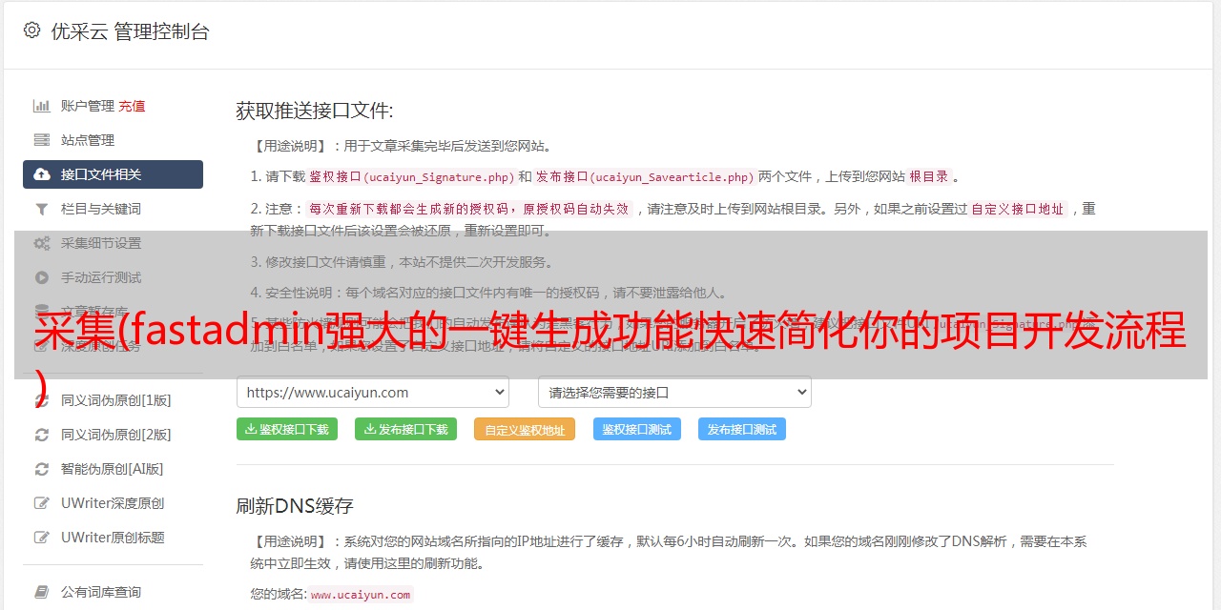Image resolution: width=1221 pixels, height=610 pixels.
Task: Click the 鉴权接口(ucaiyun_Signature.php) code text
Action: point(411,176)
